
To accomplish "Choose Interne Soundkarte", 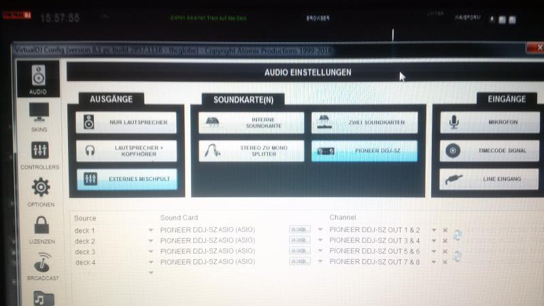I will coord(251,122).
